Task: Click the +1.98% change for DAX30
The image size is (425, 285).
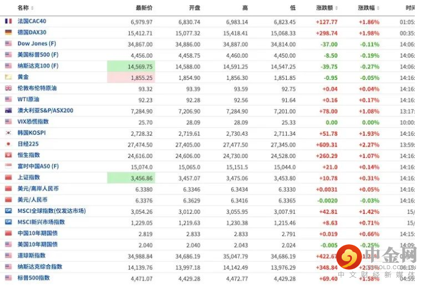Action: pos(369,33)
